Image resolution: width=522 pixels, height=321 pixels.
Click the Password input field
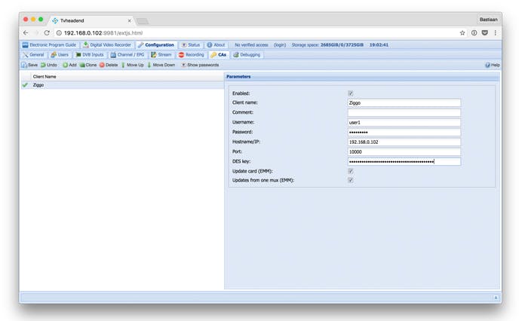click(404, 132)
